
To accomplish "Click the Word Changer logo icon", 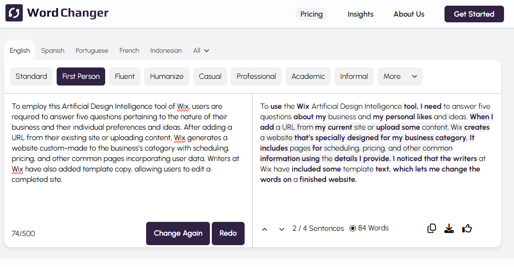I will 14,14.
